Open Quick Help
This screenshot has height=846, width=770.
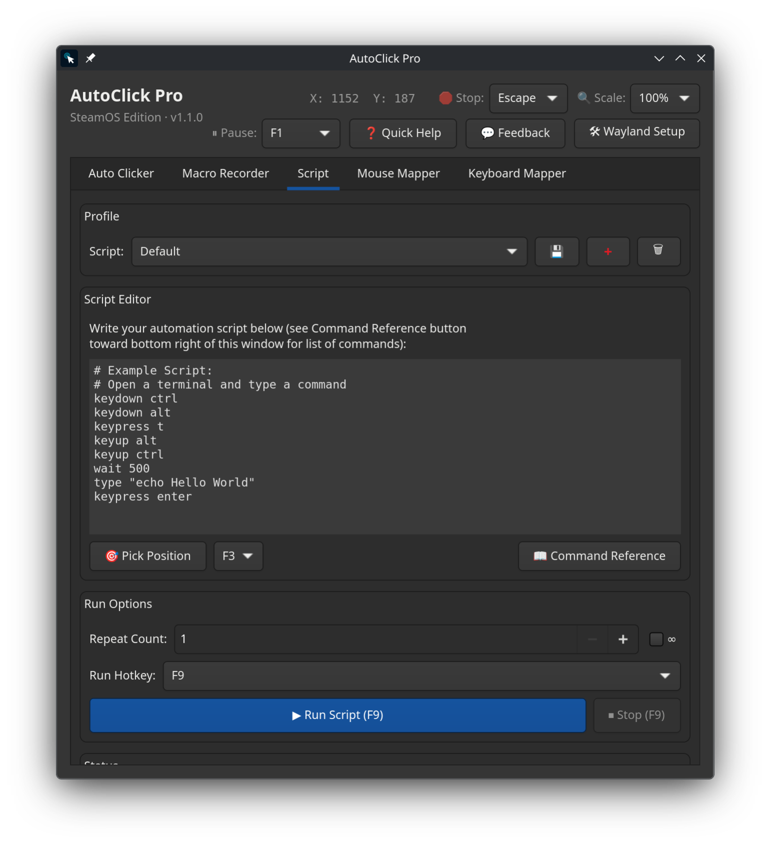[403, 133]
